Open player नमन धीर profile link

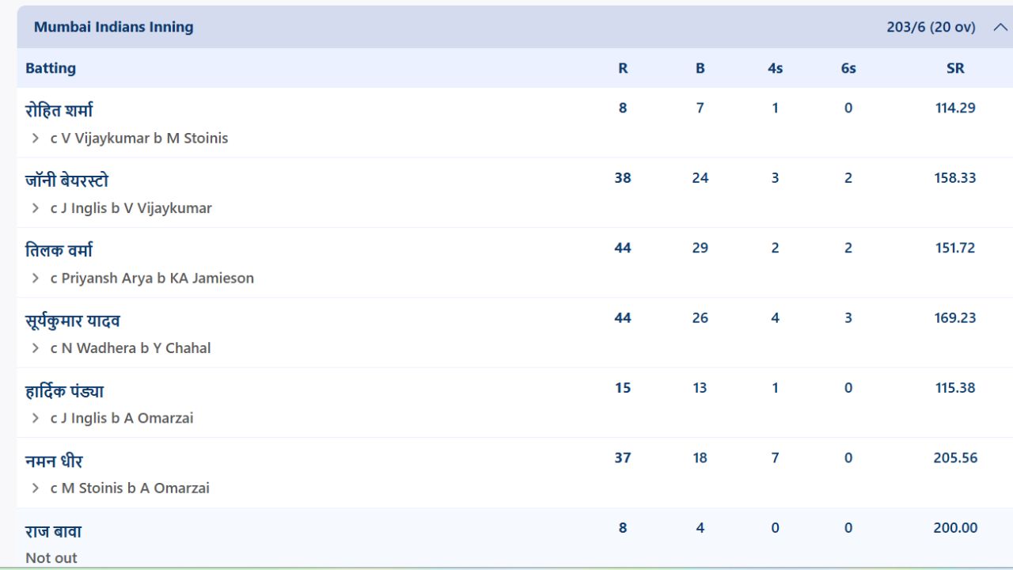pyautogui.click(x=54, y=461)
